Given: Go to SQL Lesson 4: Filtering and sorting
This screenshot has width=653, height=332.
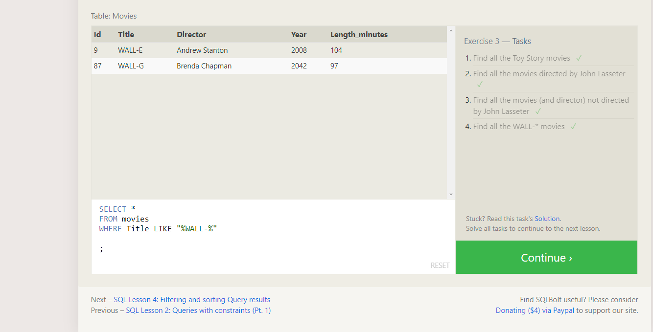Looking at the screenshot, I should (x=192, y=300).
